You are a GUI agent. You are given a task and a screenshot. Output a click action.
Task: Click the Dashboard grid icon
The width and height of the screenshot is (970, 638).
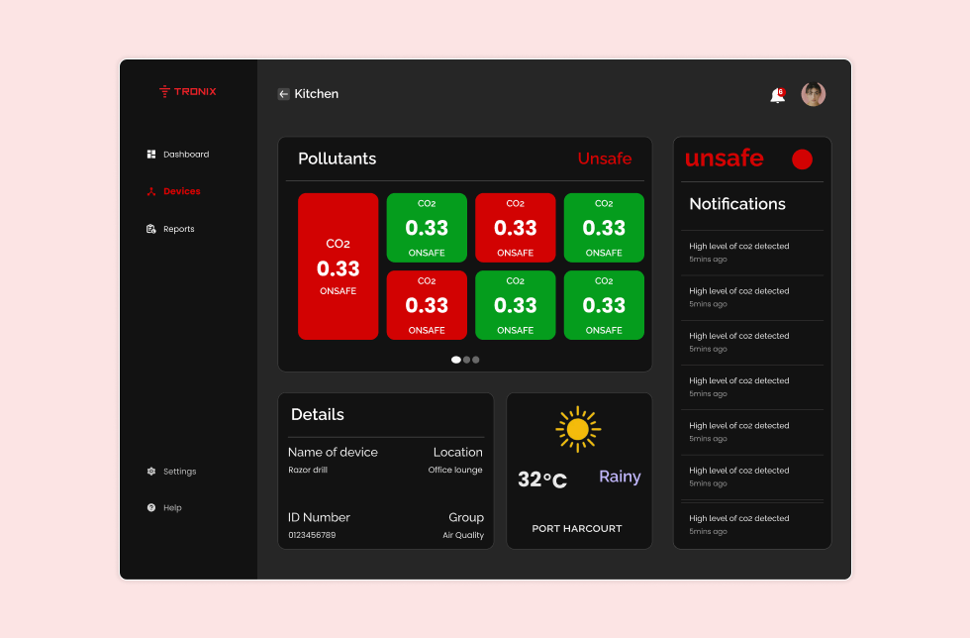151,155
